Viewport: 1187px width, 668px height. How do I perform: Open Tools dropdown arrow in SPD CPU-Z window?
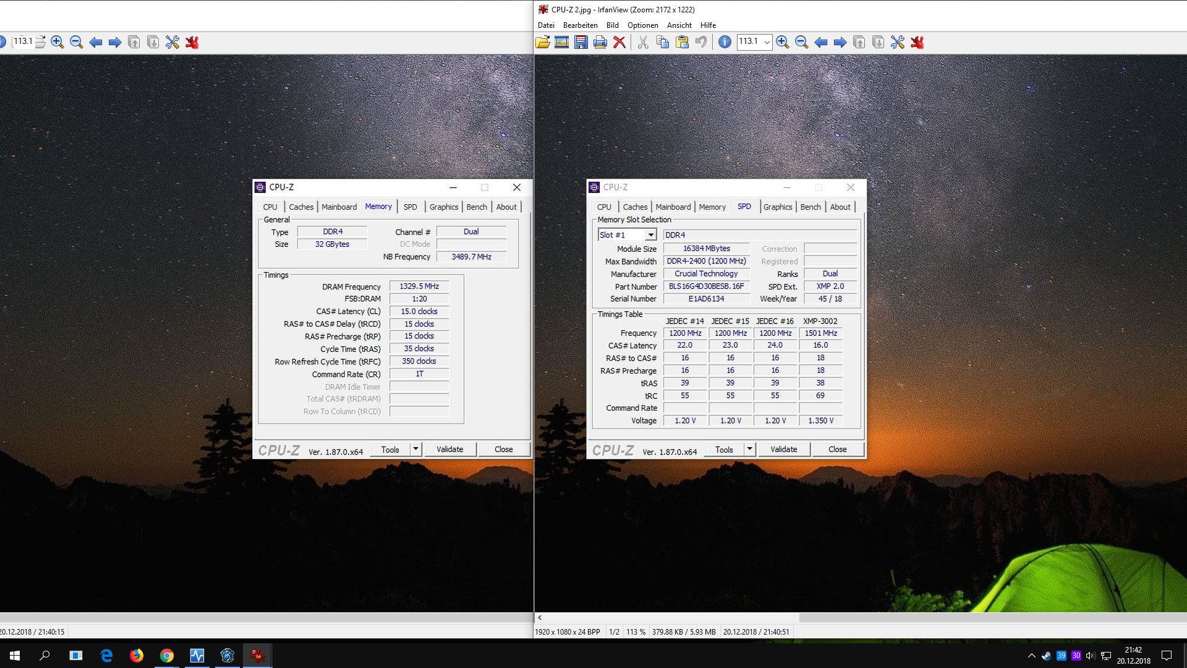(x=749, y=449)
